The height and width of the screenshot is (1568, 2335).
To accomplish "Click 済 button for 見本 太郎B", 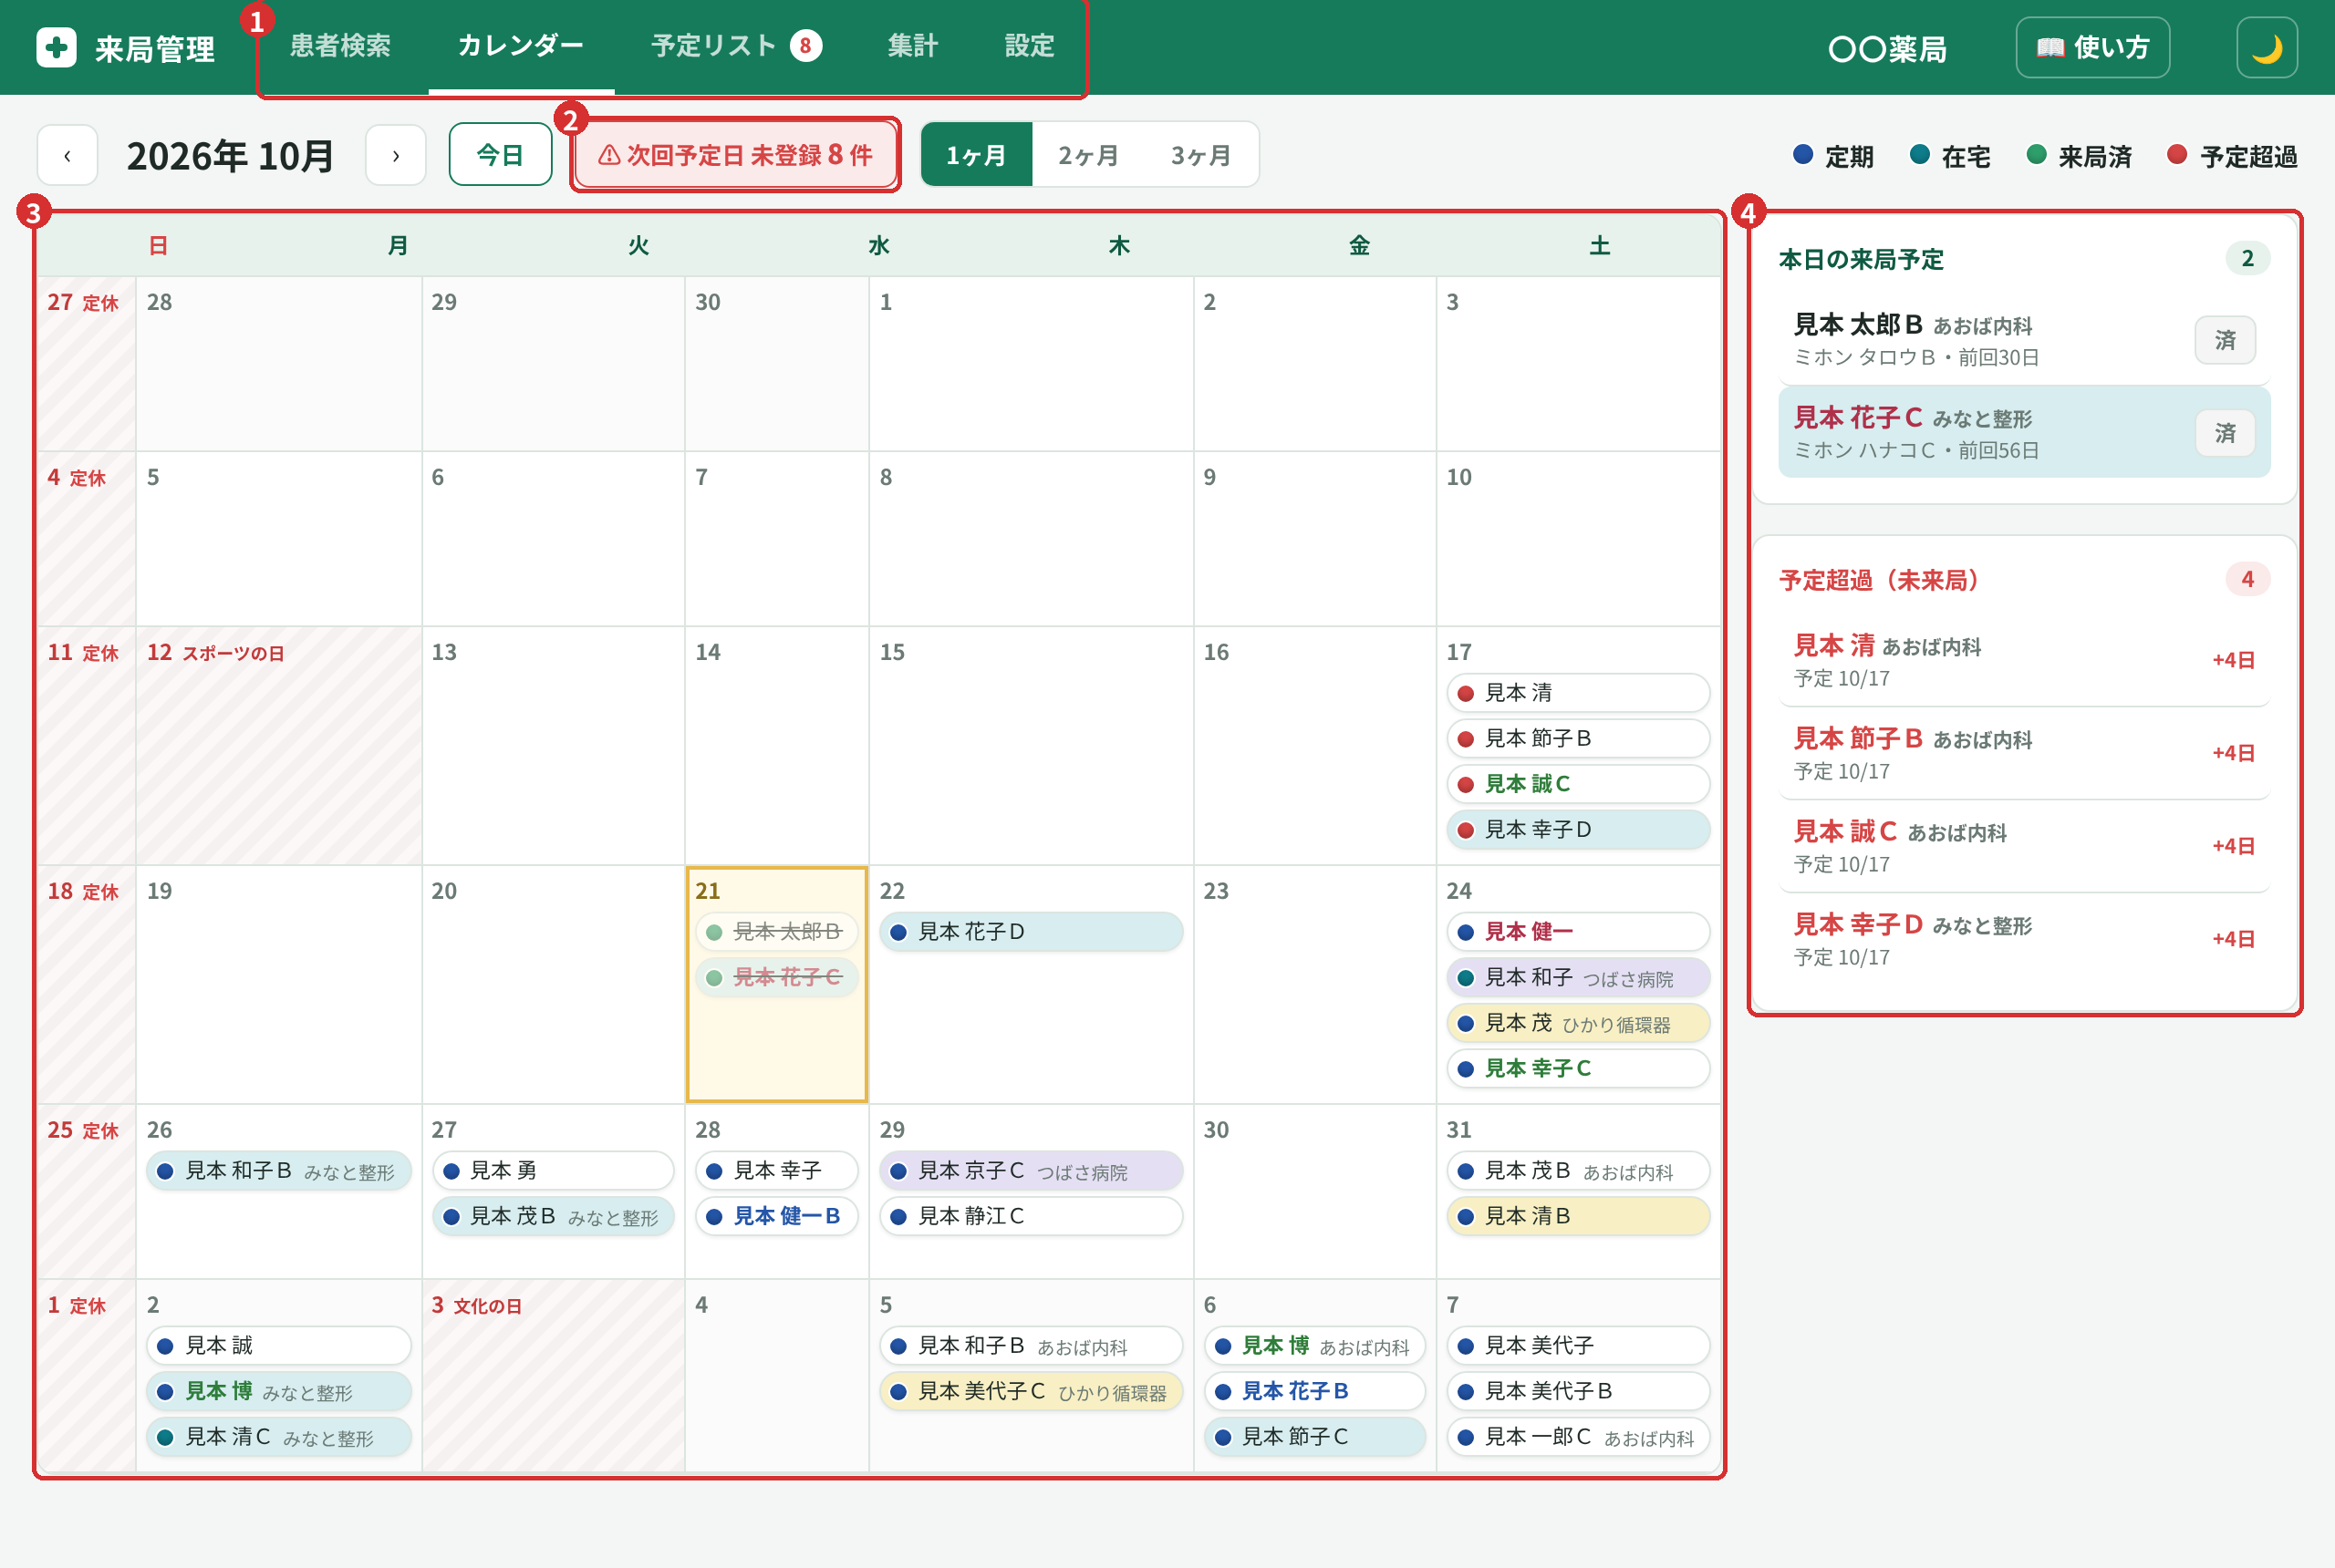I will click(x=2224, y=340).
